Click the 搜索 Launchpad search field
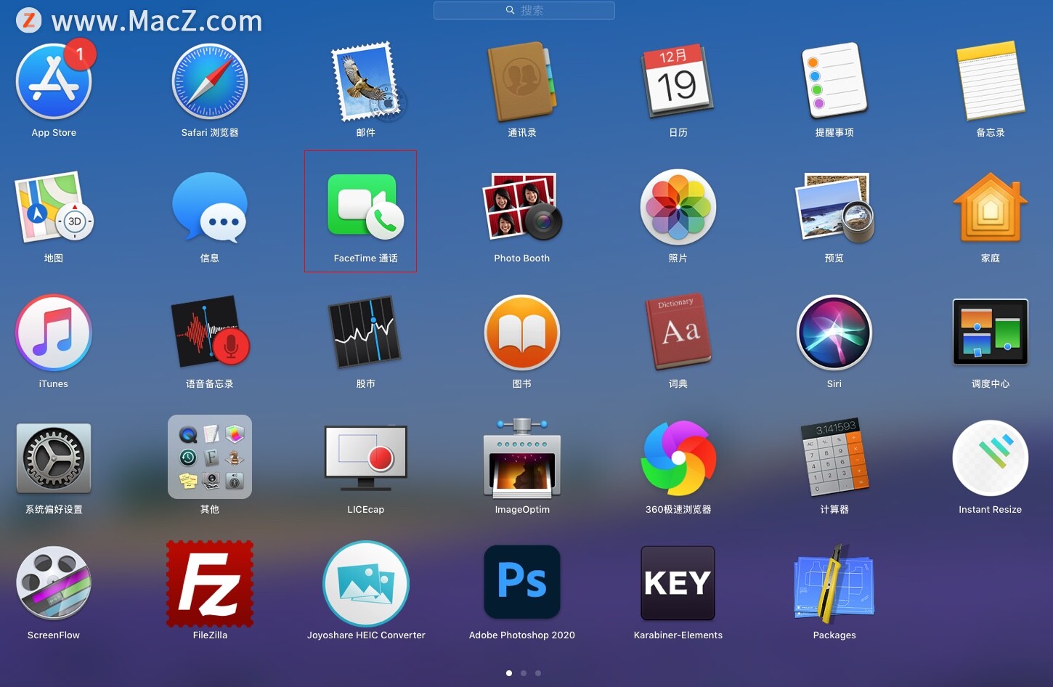Image resolution: width=1053 pixels, height=687 pixels. pyautogui.click(x=524, y=10)
